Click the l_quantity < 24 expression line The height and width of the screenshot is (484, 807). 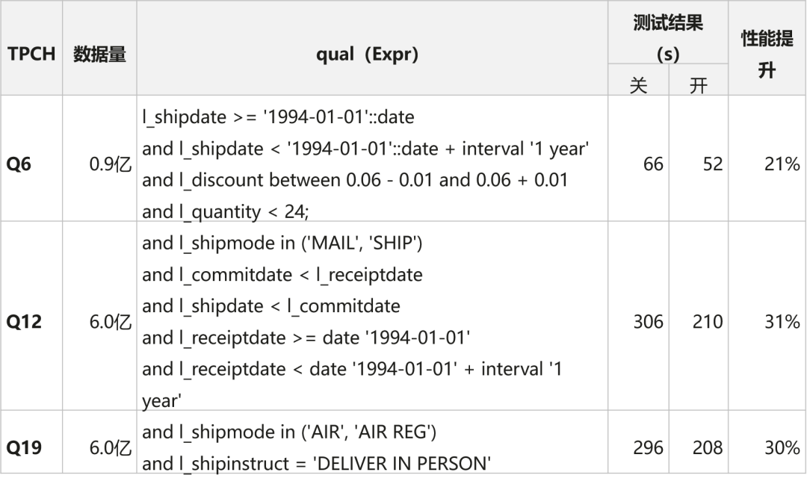[224, 212]
